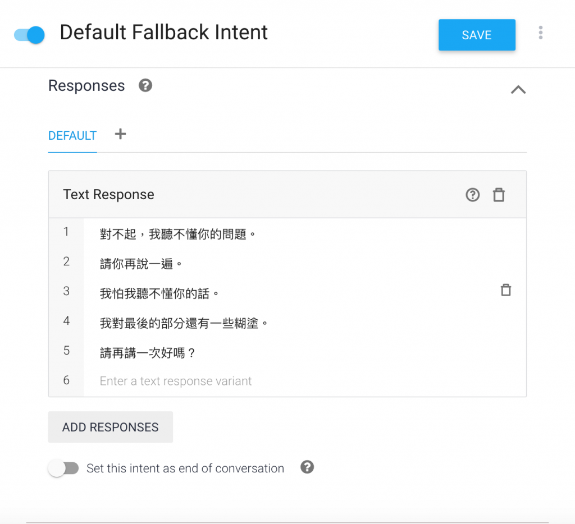Click the Default Fallback Intent title field
The height and width of the screenshot is (524, 575).
(x=164, y=33)
